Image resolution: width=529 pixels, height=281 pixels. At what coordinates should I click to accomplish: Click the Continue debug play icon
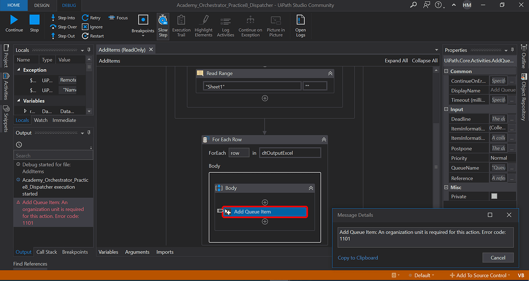pyautogui.click(x=14, y=21)
